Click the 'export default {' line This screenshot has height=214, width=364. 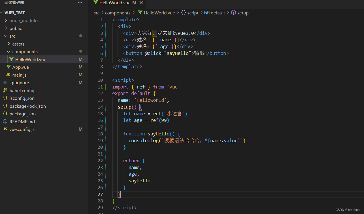pyautogui.click(x=134, y=93)
